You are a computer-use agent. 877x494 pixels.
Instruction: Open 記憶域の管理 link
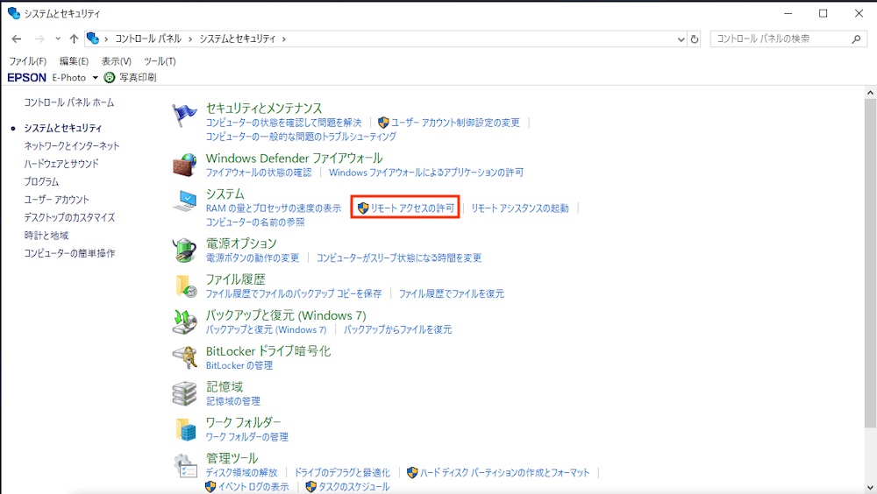(232, 401)
